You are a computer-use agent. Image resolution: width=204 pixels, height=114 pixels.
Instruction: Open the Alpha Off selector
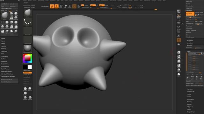(28, 31)
